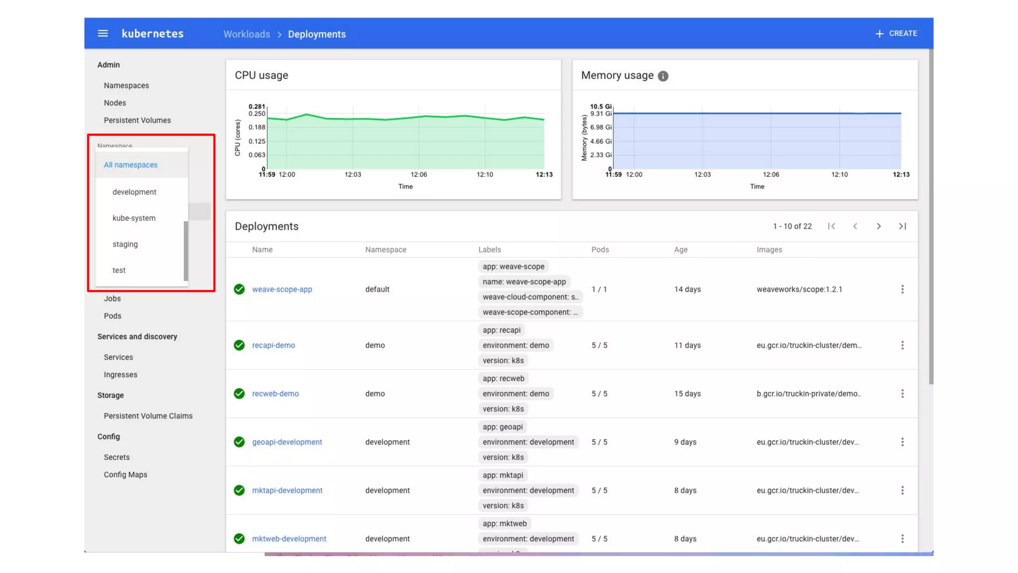Pick the staging namespace option
Viewport: 1018px width, 573px height.
125,244
